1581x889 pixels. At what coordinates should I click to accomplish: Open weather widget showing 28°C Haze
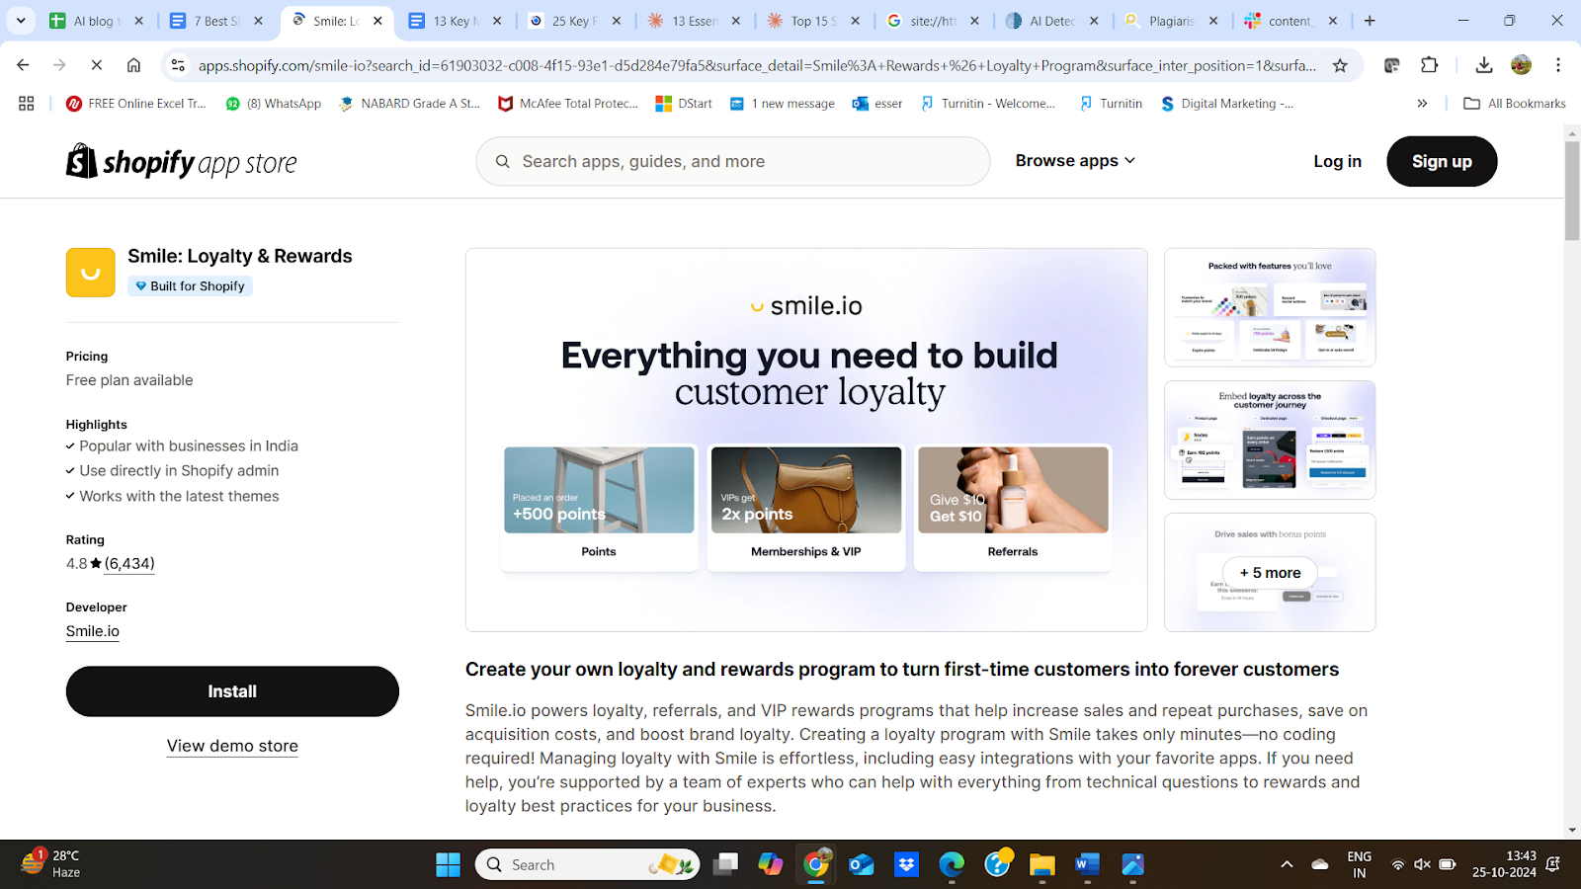[x=51, y=863]
